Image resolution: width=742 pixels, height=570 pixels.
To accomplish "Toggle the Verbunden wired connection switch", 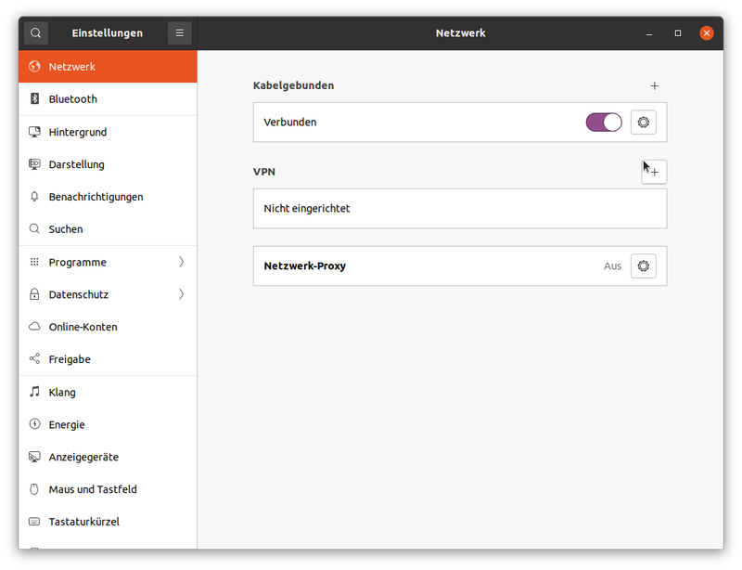I will 604,123.
